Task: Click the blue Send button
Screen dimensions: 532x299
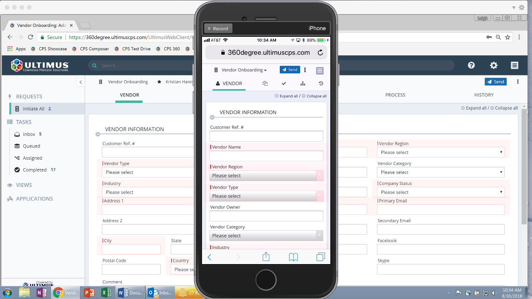Action: click(496, 81)
